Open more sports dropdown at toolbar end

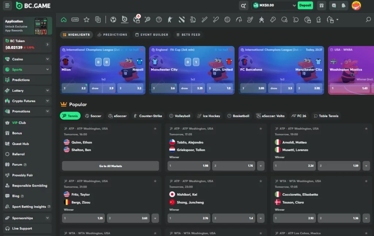coord(337,20)
